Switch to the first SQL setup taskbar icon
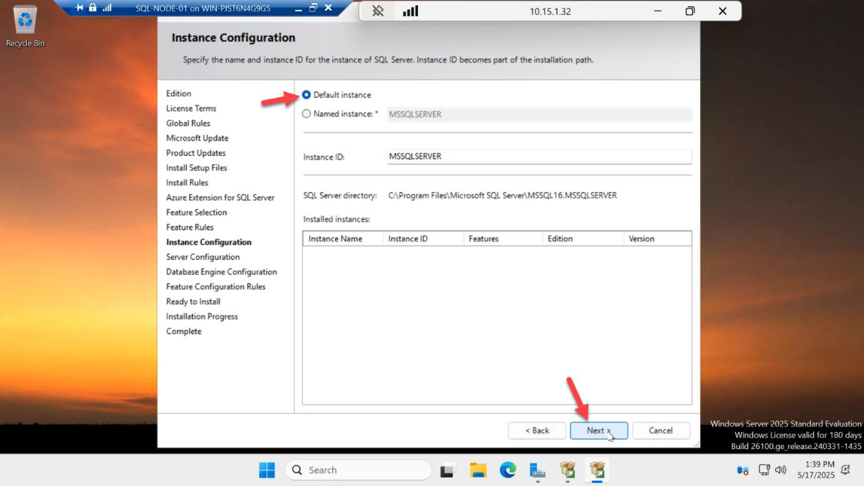This screenshot has height=486, width=864. pos(567,470)
